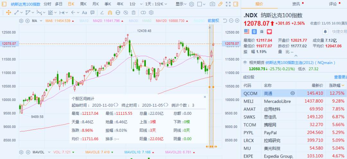The width and height of the screenshot is (347, 159).
Task: Remove the MA indicator with x icon
Action: [x=27, y=21]
